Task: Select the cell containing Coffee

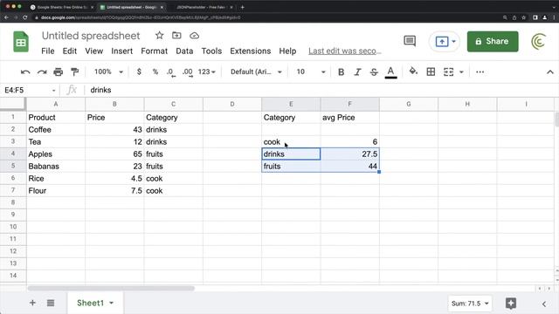Action: [x=56, y=130]
